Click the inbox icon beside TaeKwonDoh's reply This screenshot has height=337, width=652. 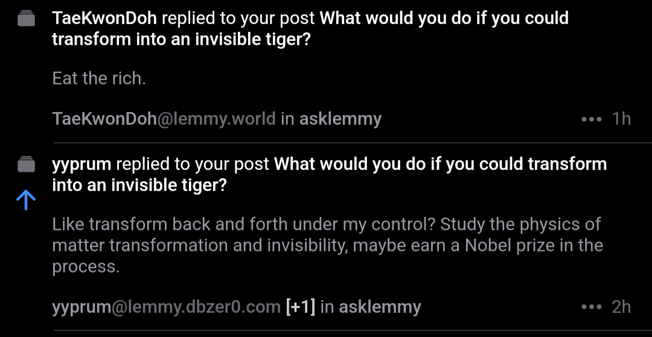[x=26, y=20]
